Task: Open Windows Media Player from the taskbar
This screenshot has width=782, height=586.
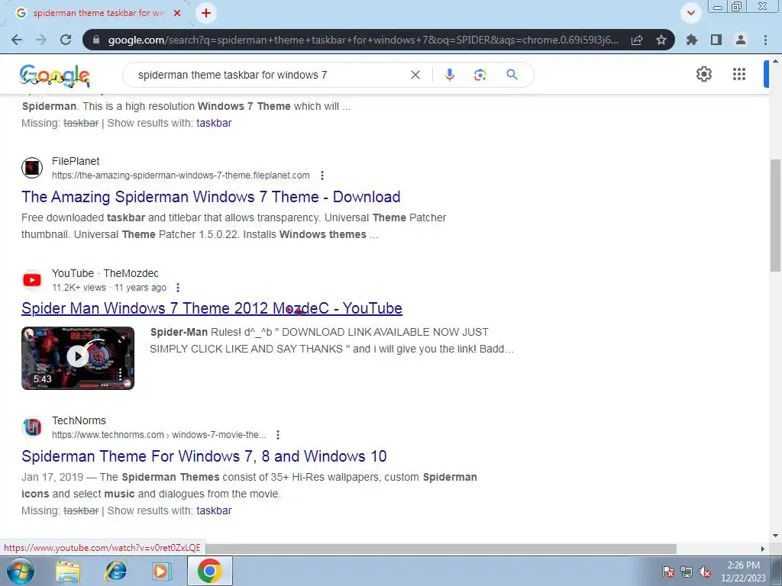Action: [x=161, y=572]
